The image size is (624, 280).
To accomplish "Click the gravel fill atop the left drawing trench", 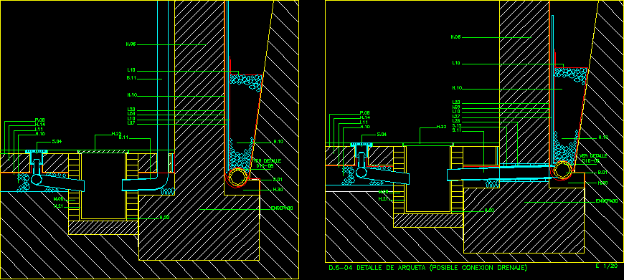I will (x=245, y=82).
